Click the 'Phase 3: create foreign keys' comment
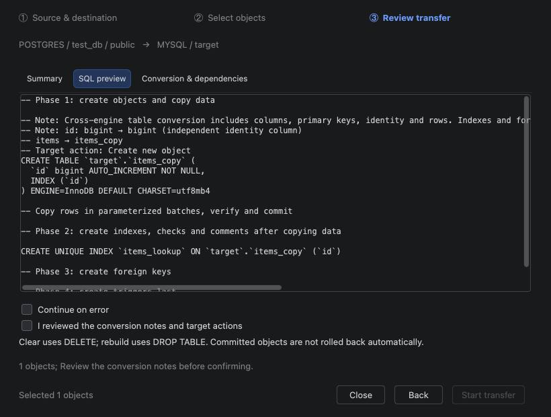Screen dimensions: 551x417 tap(96, 272)
